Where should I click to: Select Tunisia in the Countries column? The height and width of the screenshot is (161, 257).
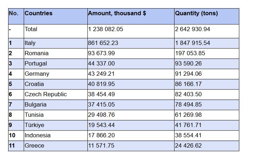pyautogui.click(x=34, y=115)
